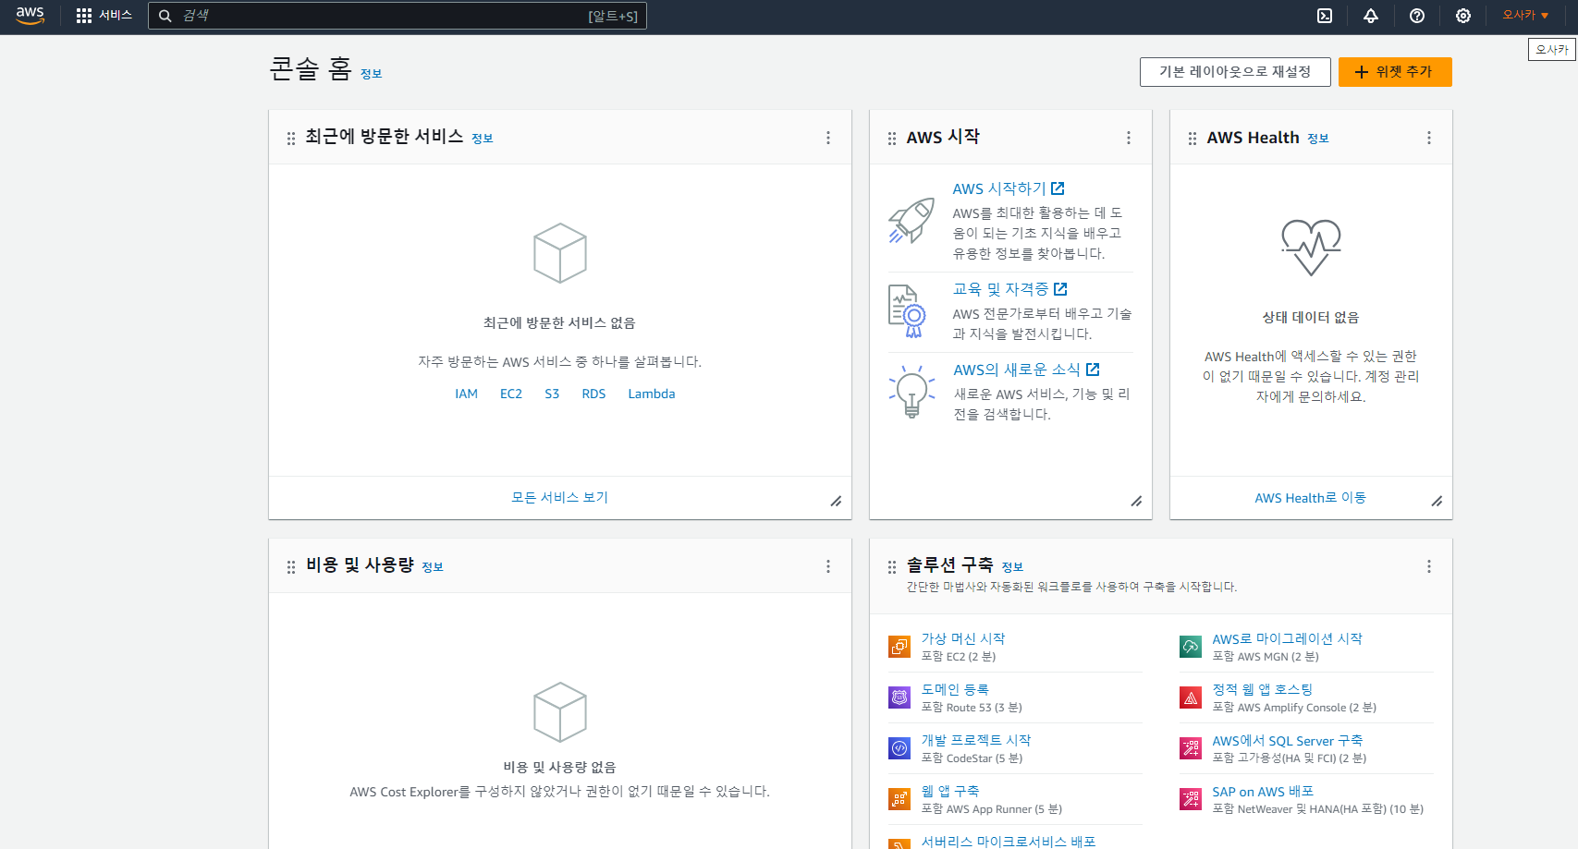Open SAP on AWS 배포 link
This screenshot has height=849, width=1578.
pyautogui.click(x=1263, y=792)
